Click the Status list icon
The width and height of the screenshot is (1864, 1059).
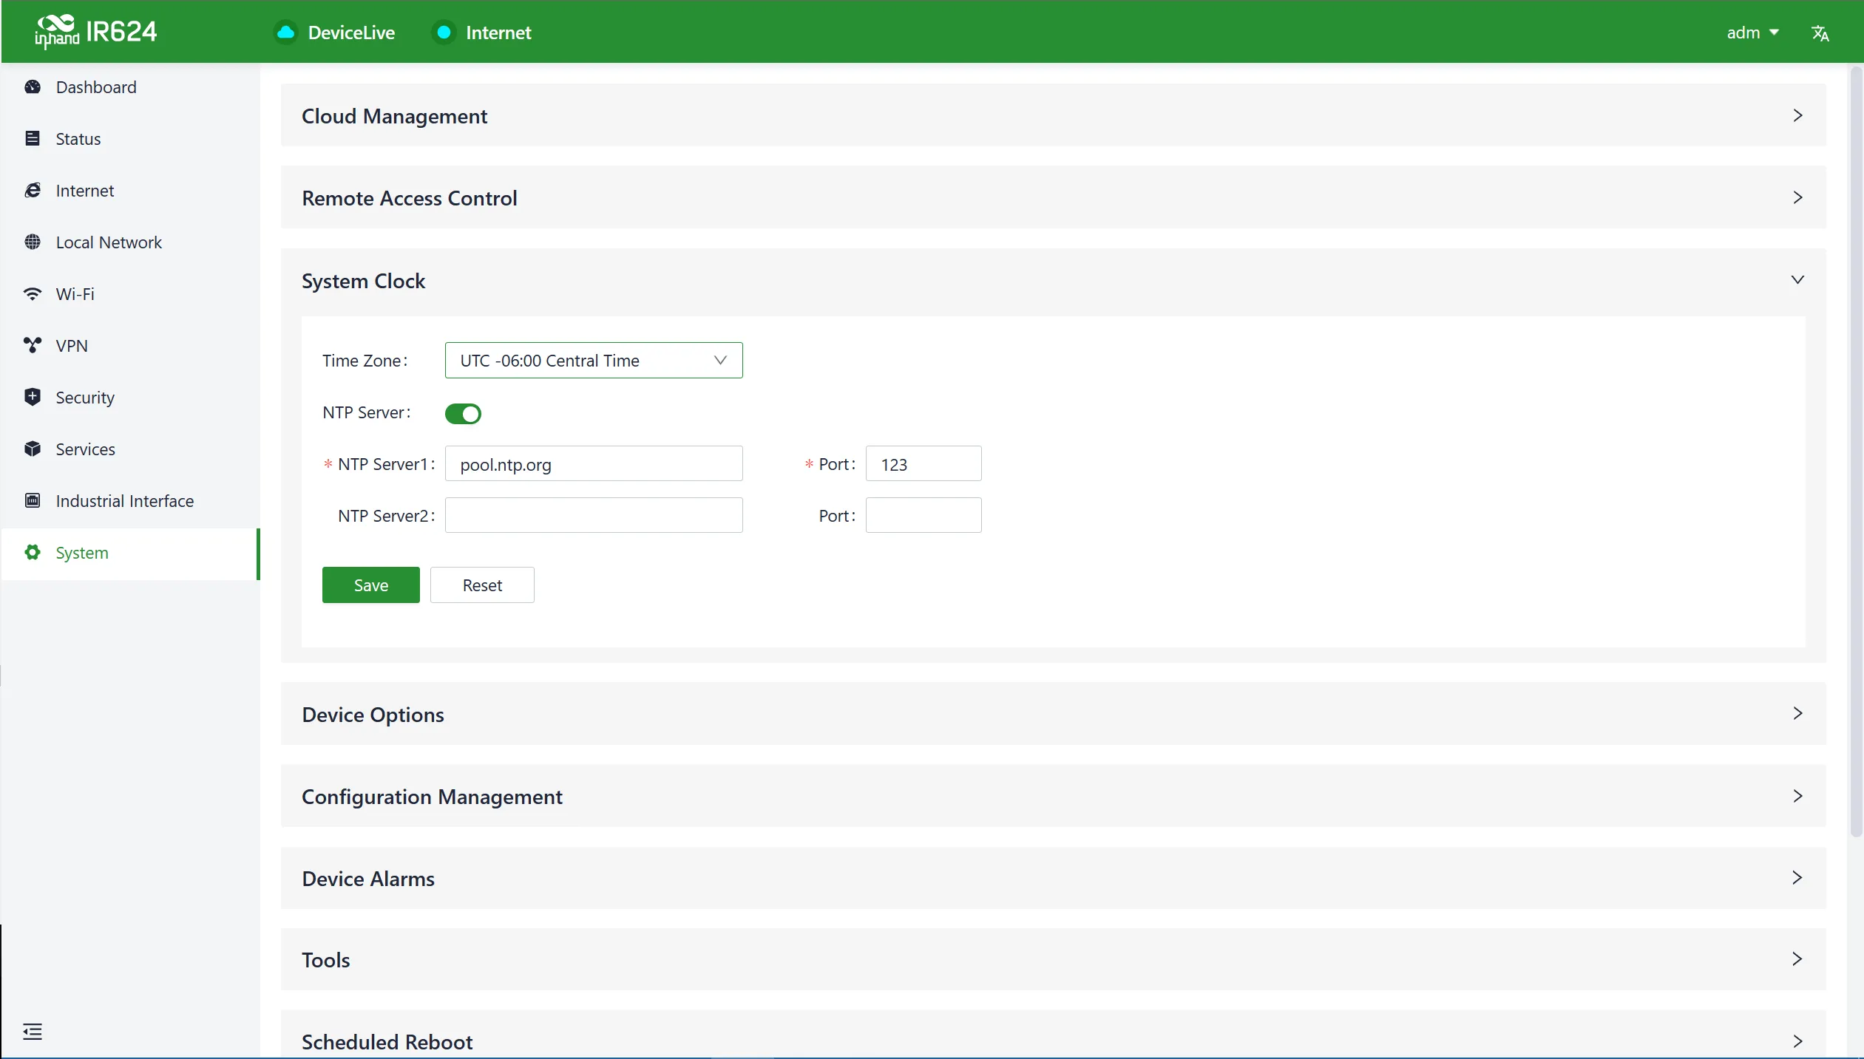[33, 139]
